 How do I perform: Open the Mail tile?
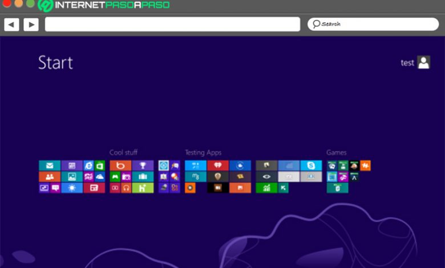[x=50, y=165]
